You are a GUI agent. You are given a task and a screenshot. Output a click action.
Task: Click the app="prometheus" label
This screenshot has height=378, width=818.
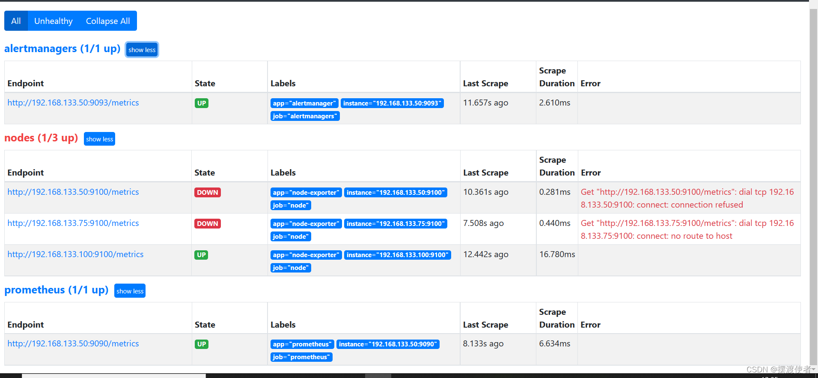pyautogui.click(x=302, y=344)
